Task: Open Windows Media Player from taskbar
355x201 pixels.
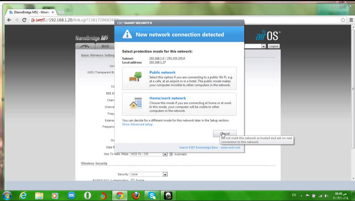Action: [55, 196]
